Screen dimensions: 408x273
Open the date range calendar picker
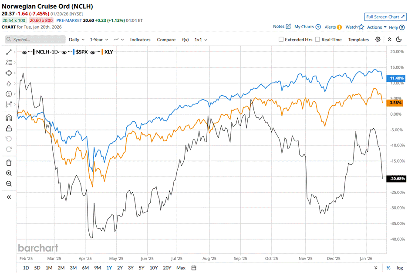pyautogui.click(x=194, y=267)
